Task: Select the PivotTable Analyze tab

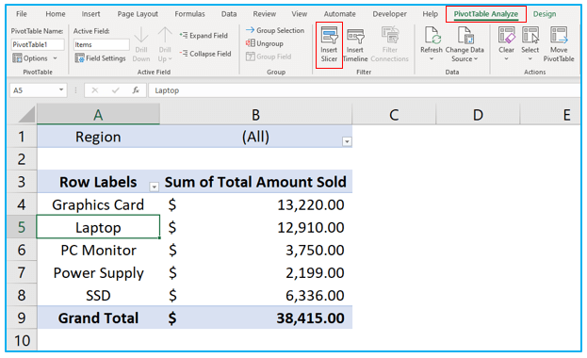Action: [486, 14]
